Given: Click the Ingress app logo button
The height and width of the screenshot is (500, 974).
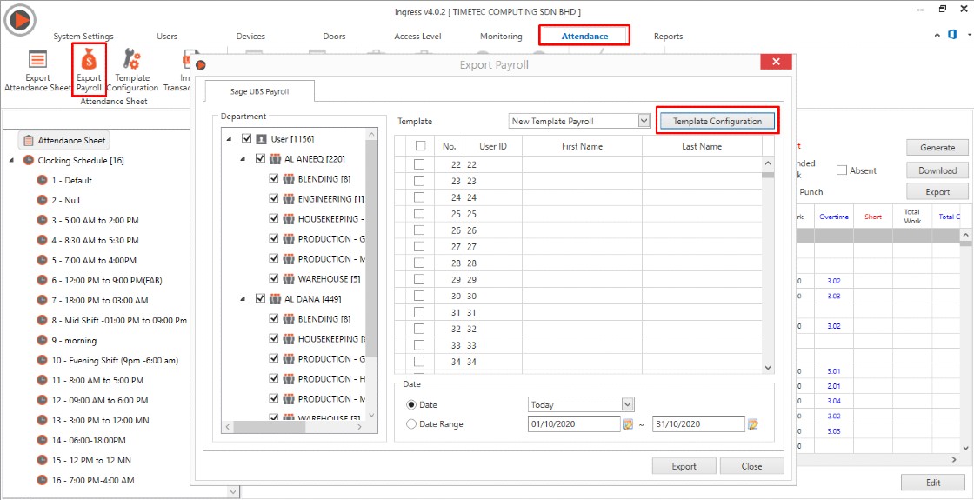Looking at the screenshot, I should click(20, 21).
